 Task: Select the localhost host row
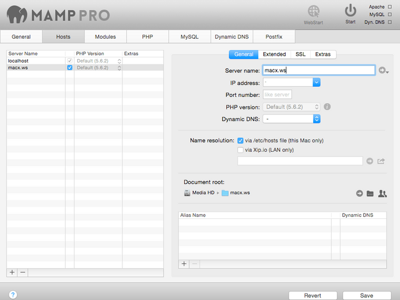tap(85, 61)
